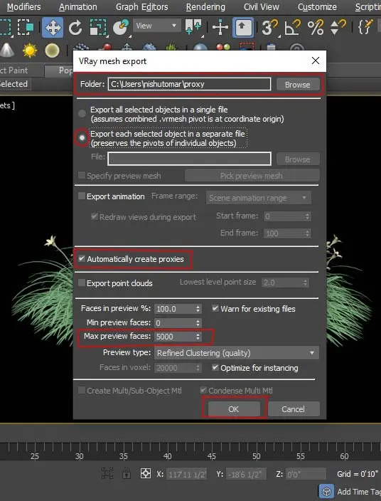Toggle Specify preview mesh checkbox
Viewport: 381px width, 501px height.
point(82,175)
